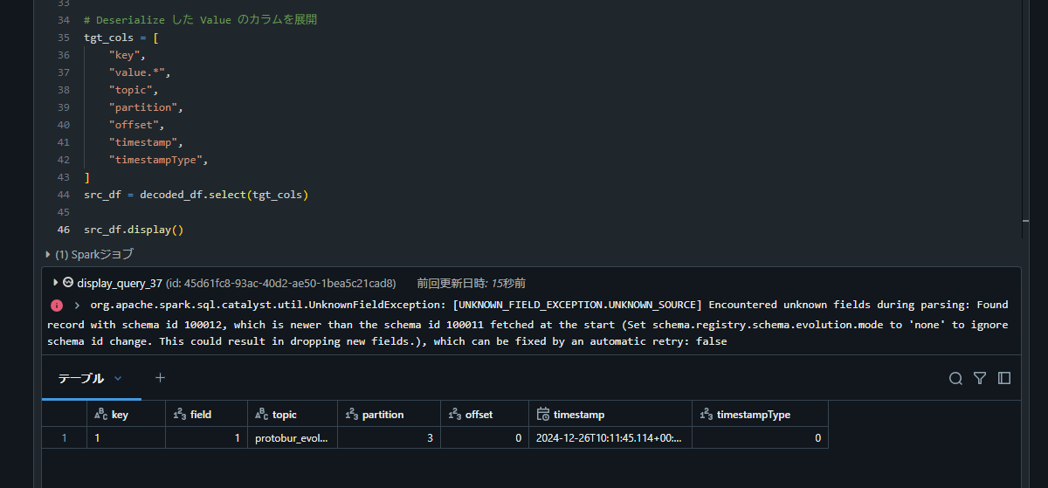
Task: Click the numeric type icon beside partition
Action: pyautogui.click(x=352, y=414)
